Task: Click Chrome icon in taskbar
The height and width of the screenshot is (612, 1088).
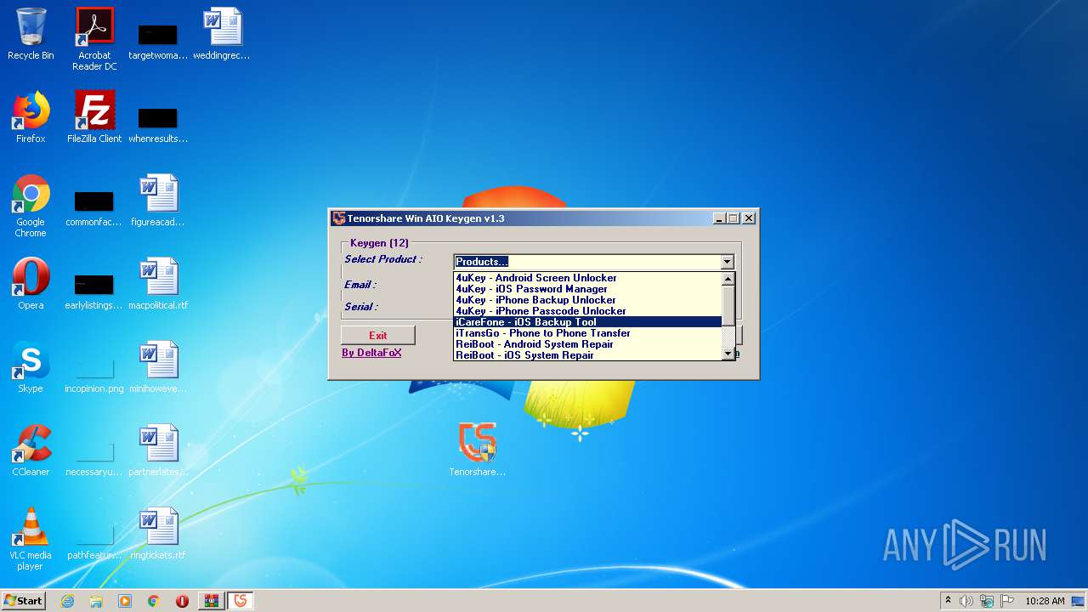Action: pyautogui.click(x=154, y=601)
